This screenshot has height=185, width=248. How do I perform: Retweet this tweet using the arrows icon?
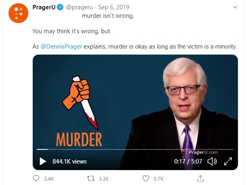pyautogui.click(x=91, y=178)
